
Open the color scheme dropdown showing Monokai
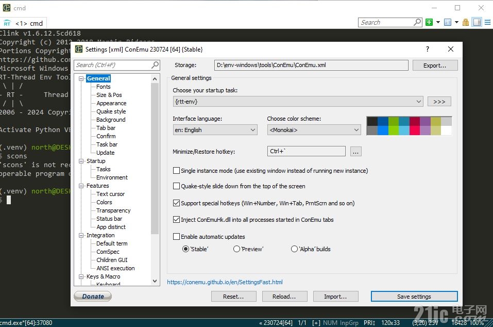[314, 130]
